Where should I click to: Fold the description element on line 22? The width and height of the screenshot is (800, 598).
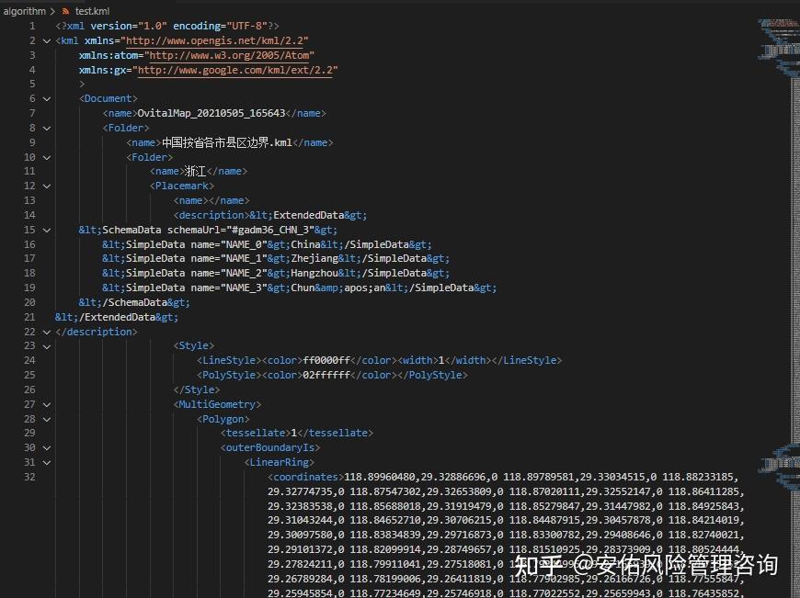pyautogui.click(x=47, y=331)
